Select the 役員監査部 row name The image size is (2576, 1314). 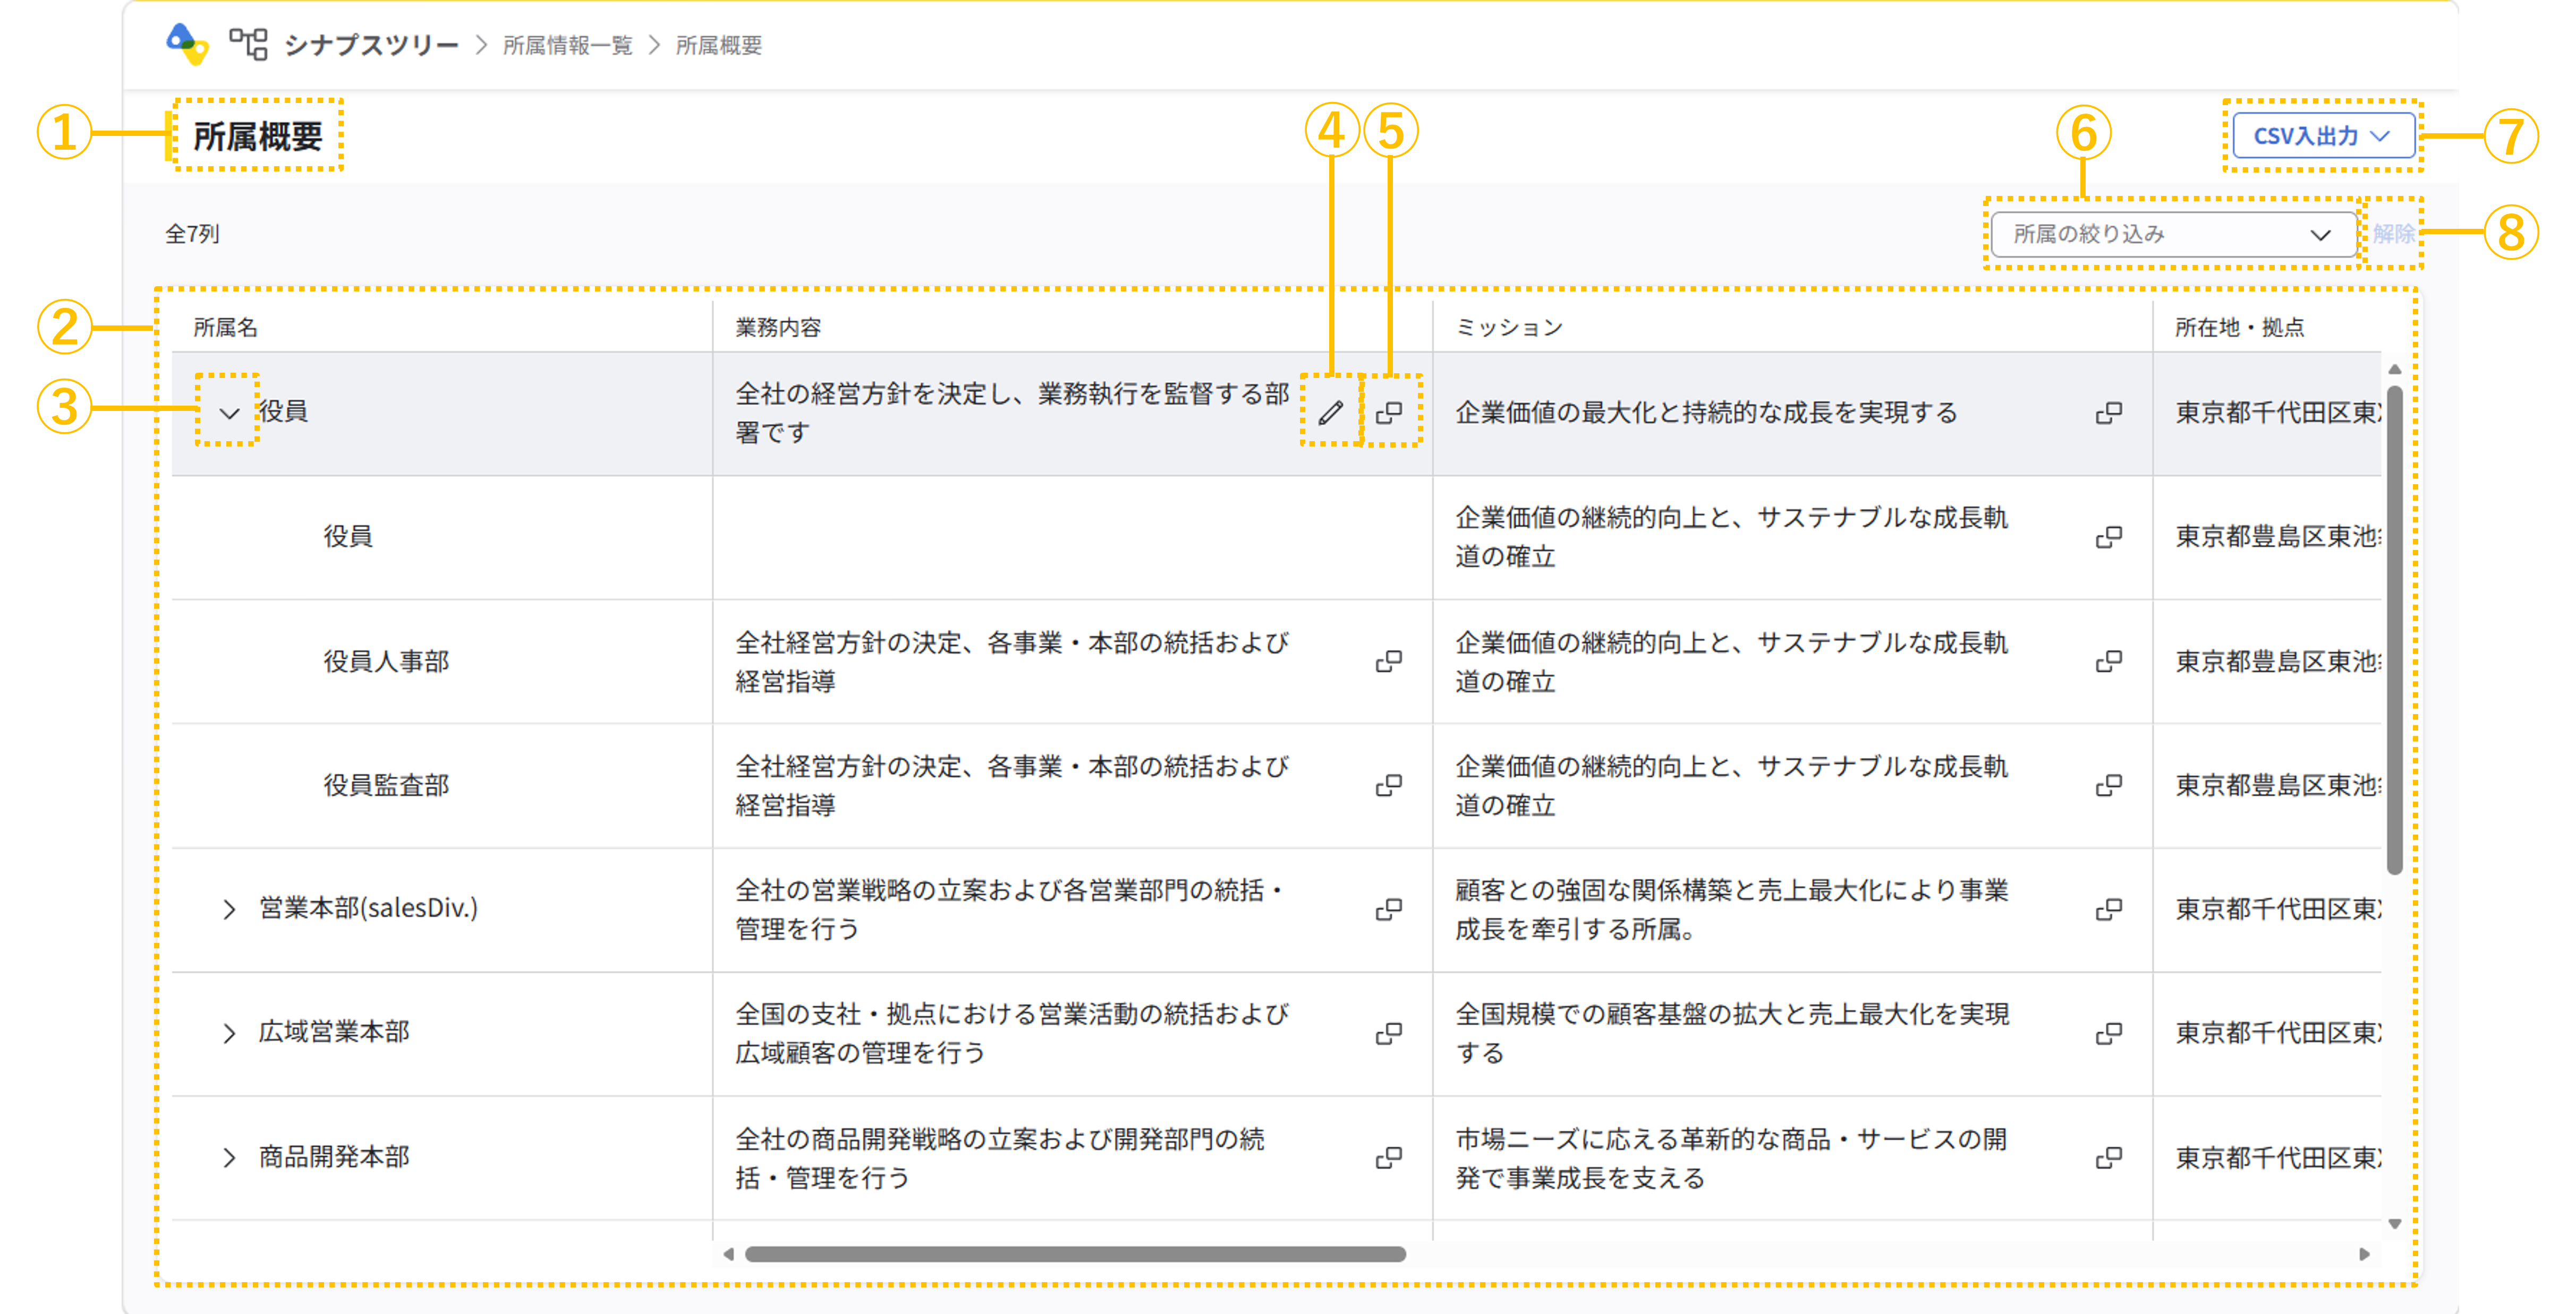coord(386,785)
